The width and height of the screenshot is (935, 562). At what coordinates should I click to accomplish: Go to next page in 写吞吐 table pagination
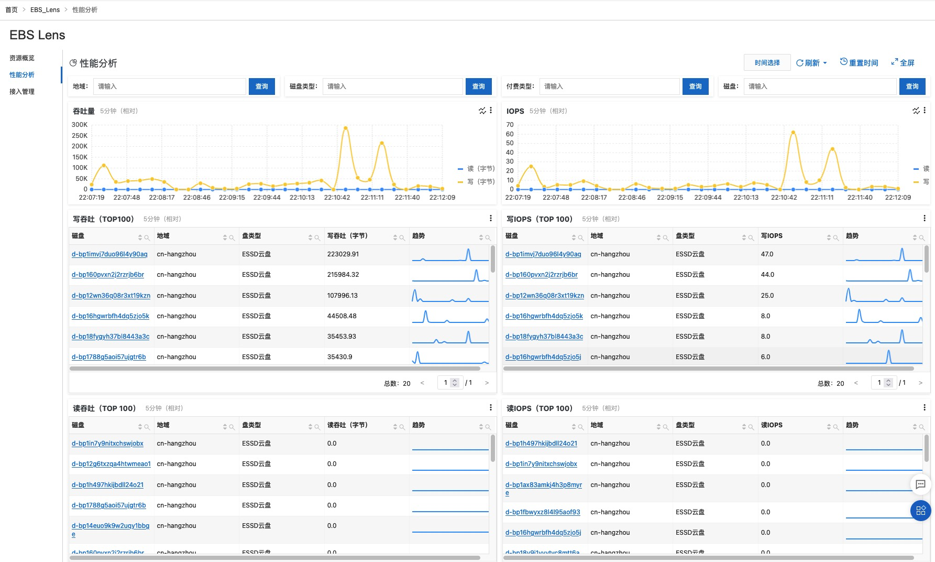point(487,383)
